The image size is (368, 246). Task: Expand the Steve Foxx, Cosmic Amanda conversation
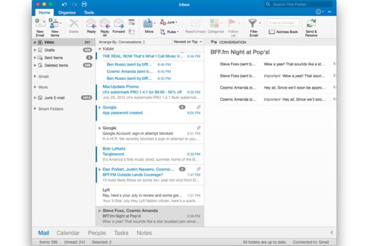(x=100, y=210)
